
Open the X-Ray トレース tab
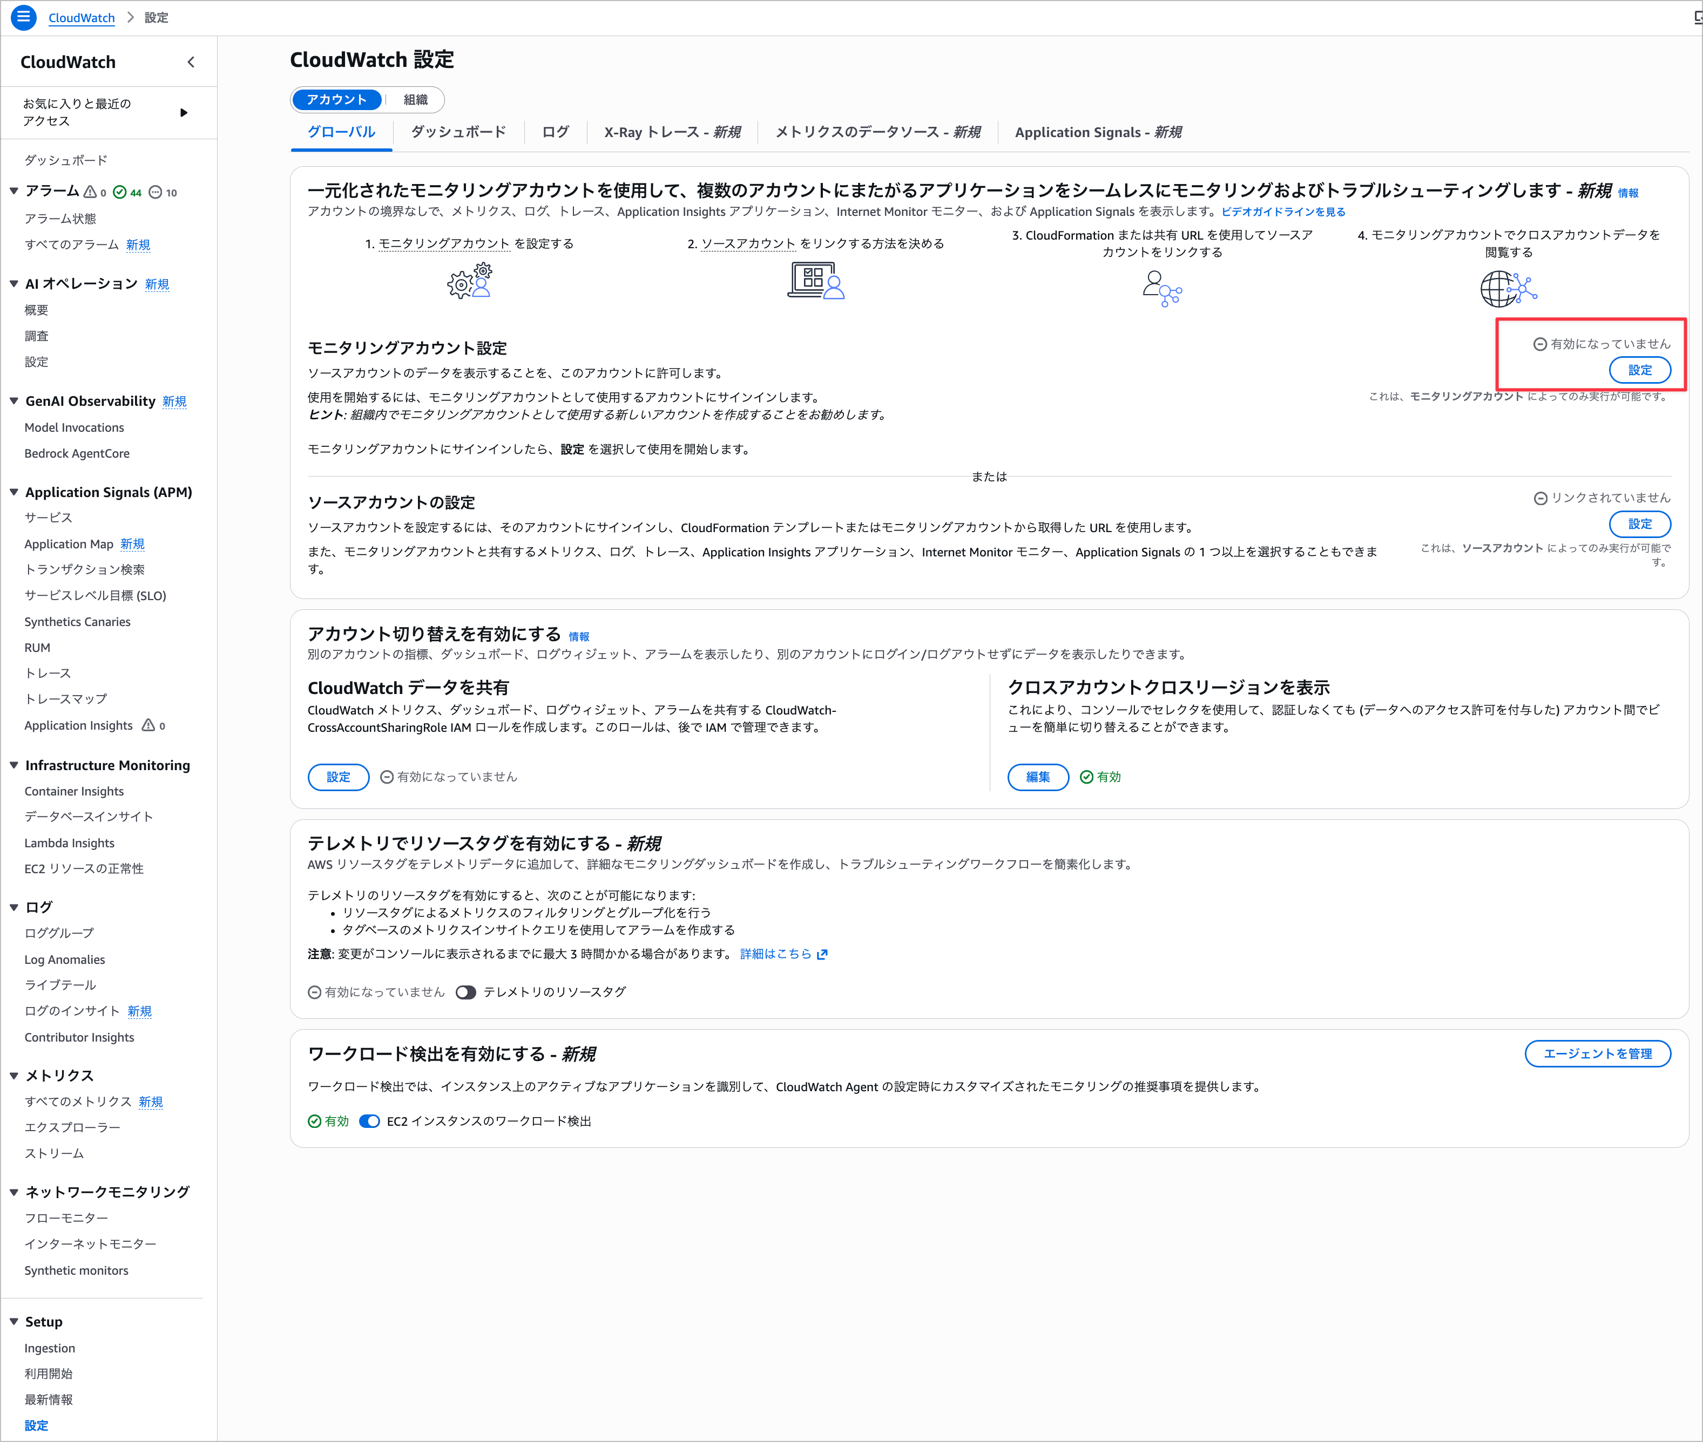(672, 132)
